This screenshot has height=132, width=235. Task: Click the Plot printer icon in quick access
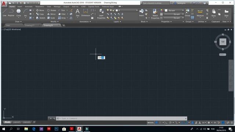(25, 3)
